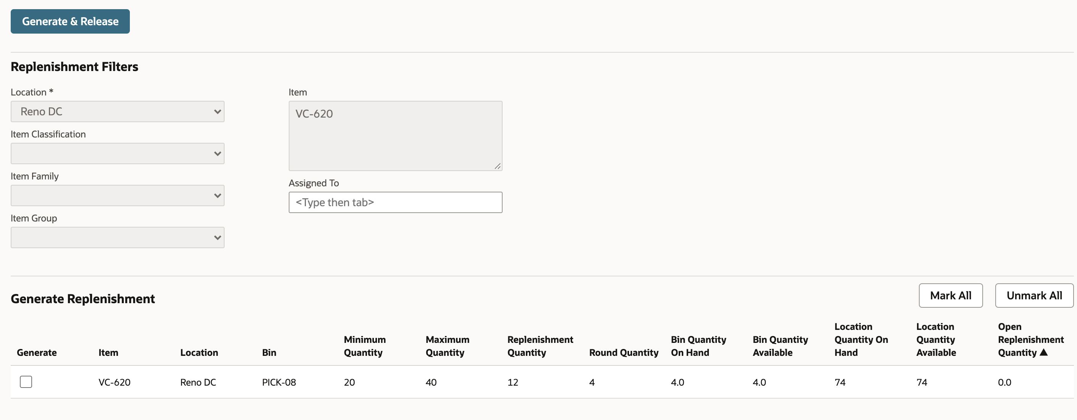This screenshot has height=420, width=1077.
Task: Click the resize grip of the Item text area
Action: (x=498, y=166)
